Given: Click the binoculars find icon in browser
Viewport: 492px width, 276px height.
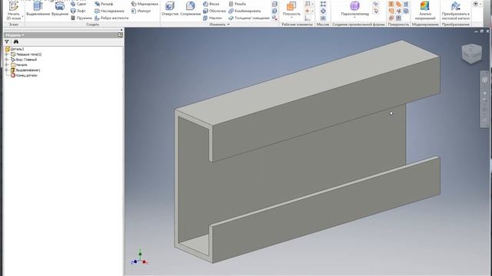Looking at the screenshot, I should coord(15,41).
